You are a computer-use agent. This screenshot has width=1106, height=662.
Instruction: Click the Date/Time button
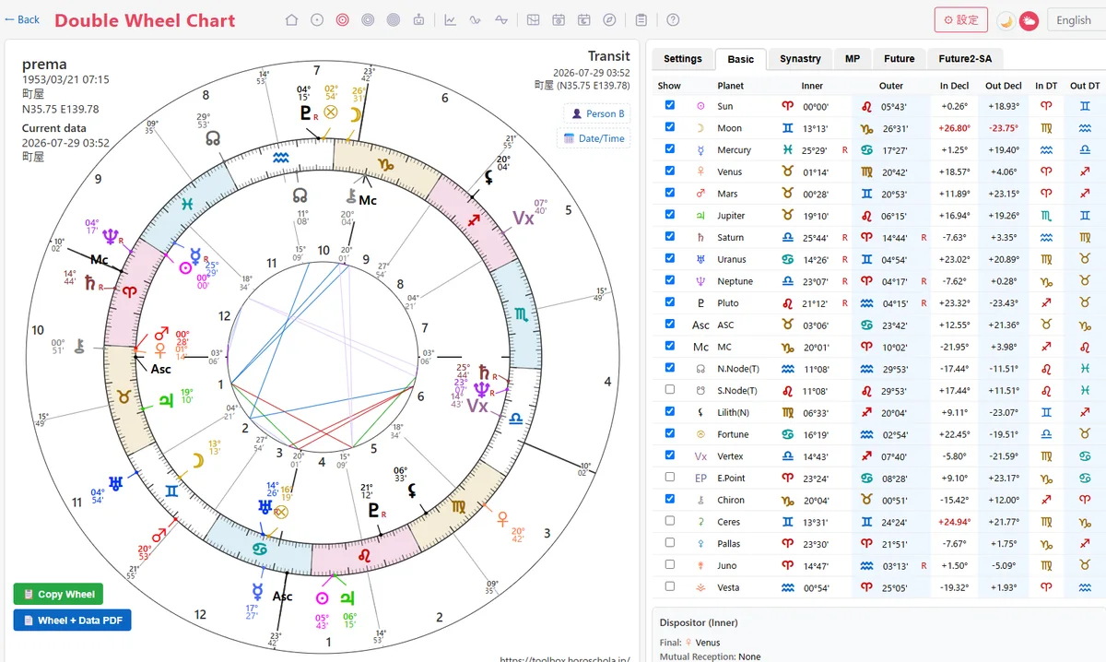[x=594, y=138]
